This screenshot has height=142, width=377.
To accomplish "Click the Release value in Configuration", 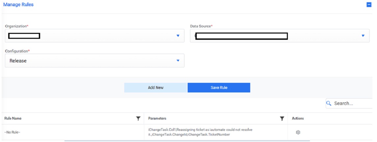I will (x=18, y=61).
